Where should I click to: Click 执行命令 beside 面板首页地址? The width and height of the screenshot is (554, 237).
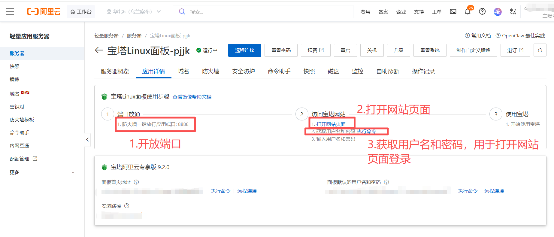(221, 191)
